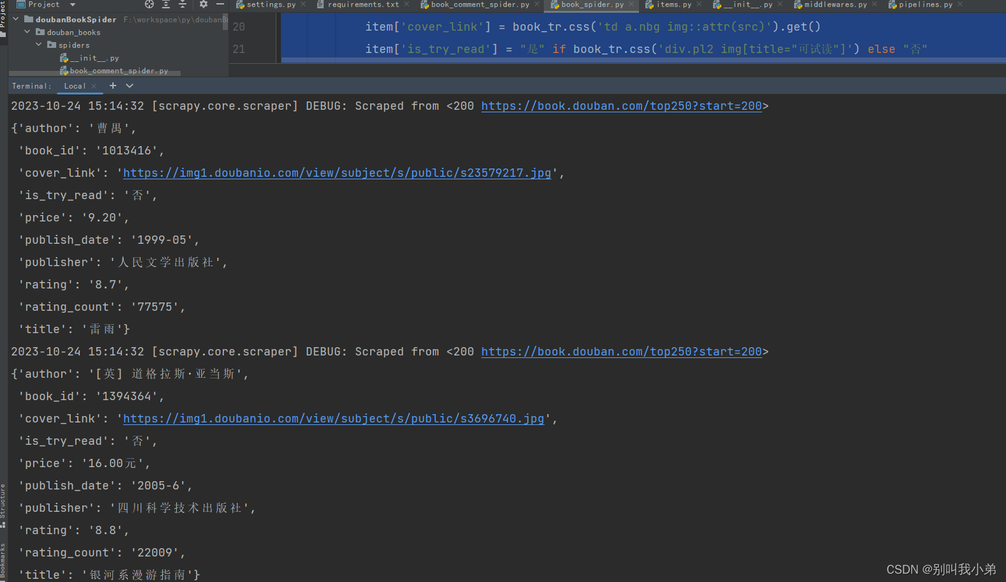This screenshot has height=582, width=1006.
Task: Open the s3696740.jpg cover link
Action: 333,419
